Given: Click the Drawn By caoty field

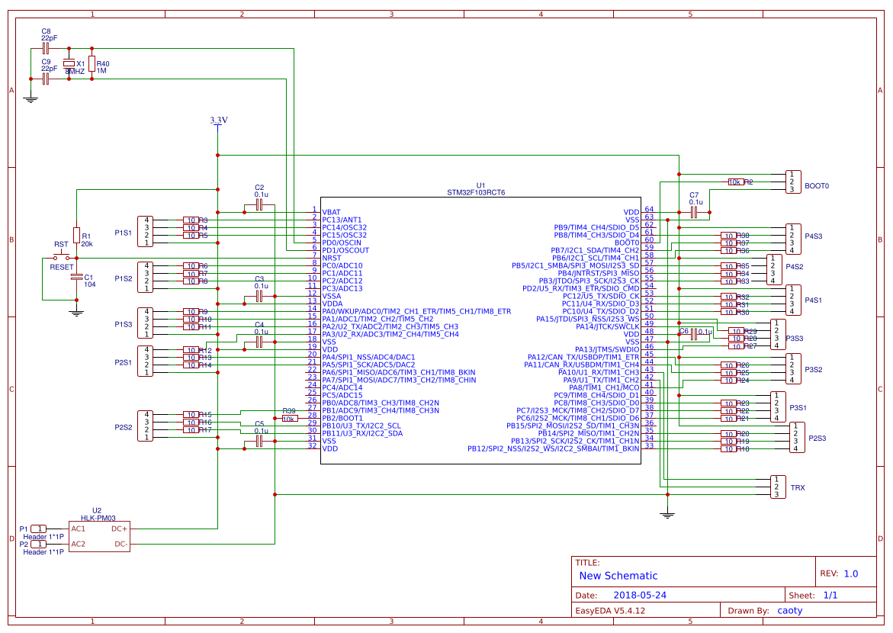Looking at the screenshot, I should coord(789,610).
